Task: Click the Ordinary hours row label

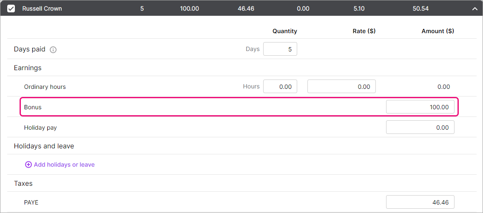Action: [x=45, y=87]
